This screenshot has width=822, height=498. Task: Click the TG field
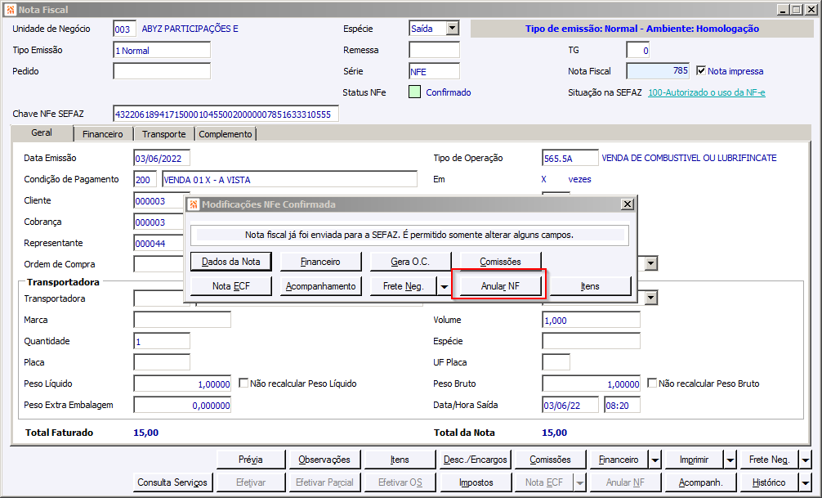pos(638,51)
